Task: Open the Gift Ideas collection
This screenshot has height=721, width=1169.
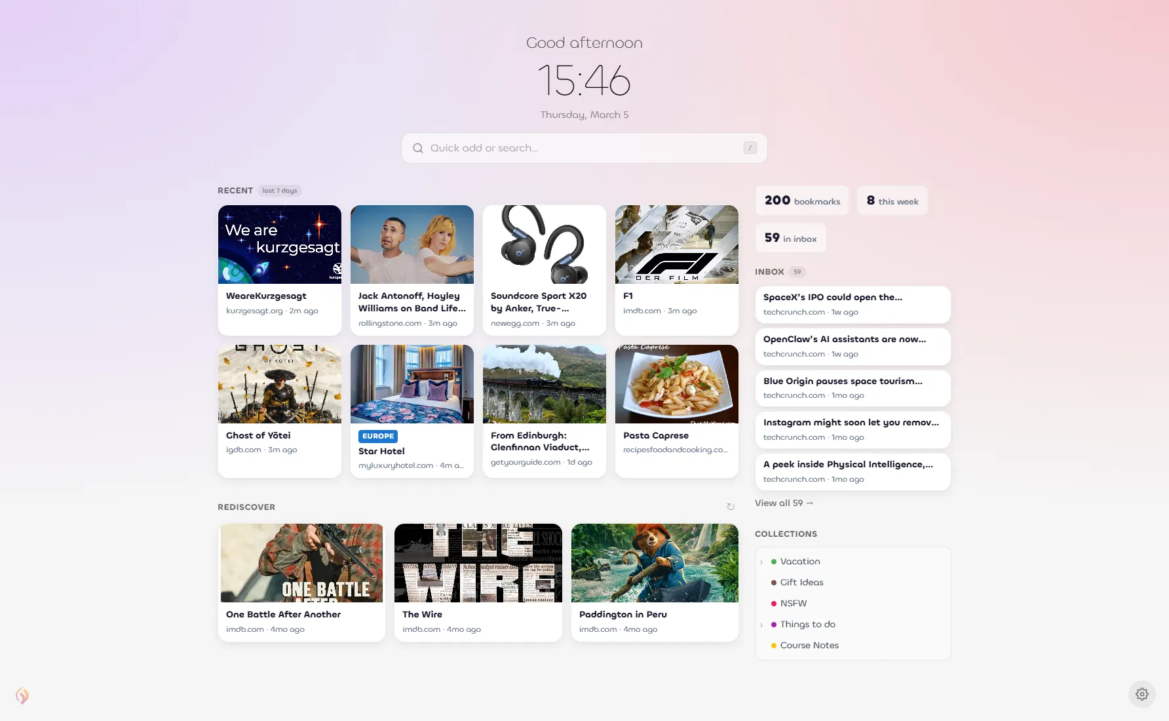Action: coord(802,582)
